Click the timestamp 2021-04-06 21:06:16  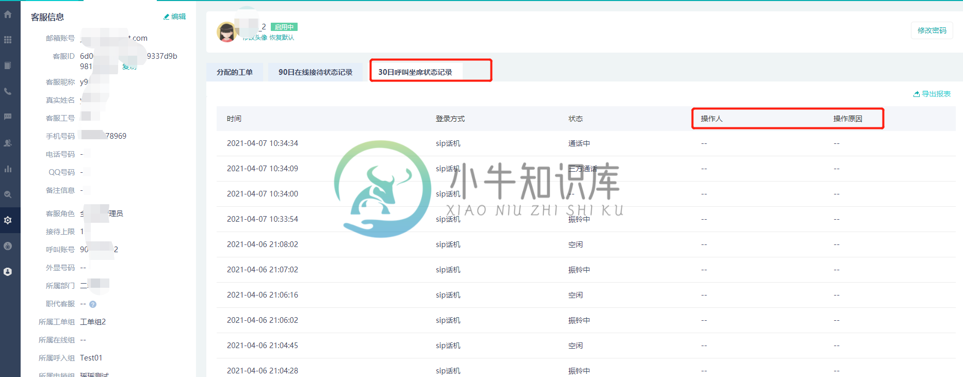(x=263, y=295)
